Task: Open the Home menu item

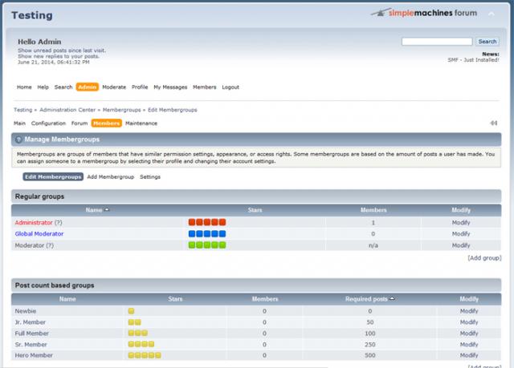Action: [24, 87]
